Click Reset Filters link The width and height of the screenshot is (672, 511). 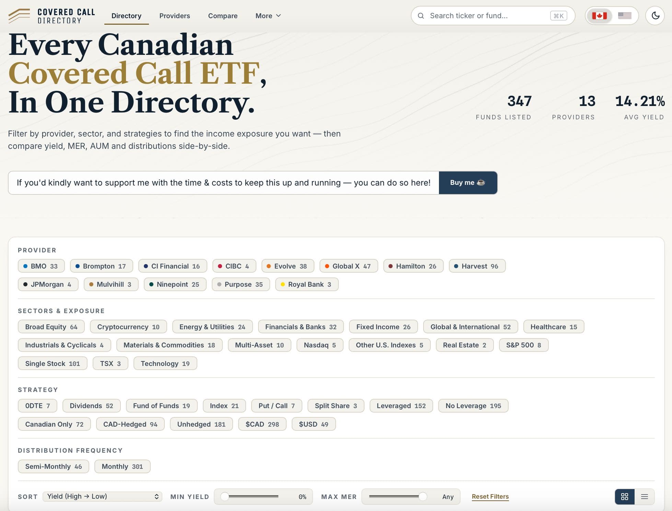pos(490,497)
